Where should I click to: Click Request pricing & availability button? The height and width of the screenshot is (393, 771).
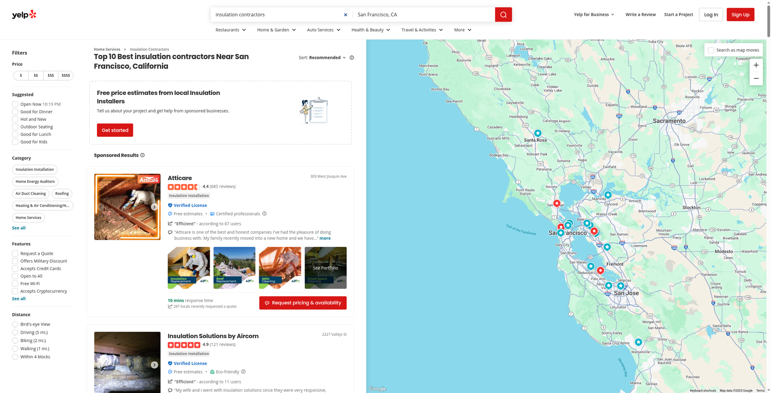click(303, 303)
